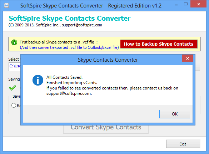
Task: Click the blue information icon in the dialog
Action: click(x=38, y=80)
